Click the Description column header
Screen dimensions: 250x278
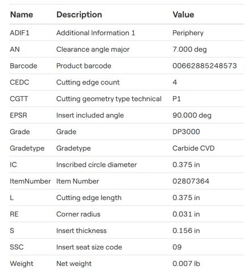pyautogui.click(x=79, y=15)
